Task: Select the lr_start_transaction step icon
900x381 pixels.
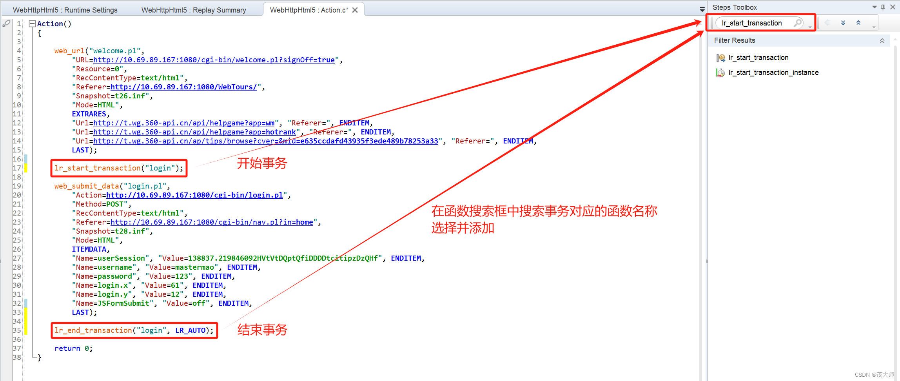Action: click(721, 58)
